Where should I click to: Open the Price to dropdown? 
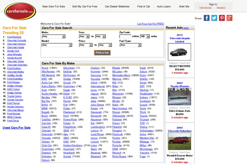click(105, 45)
